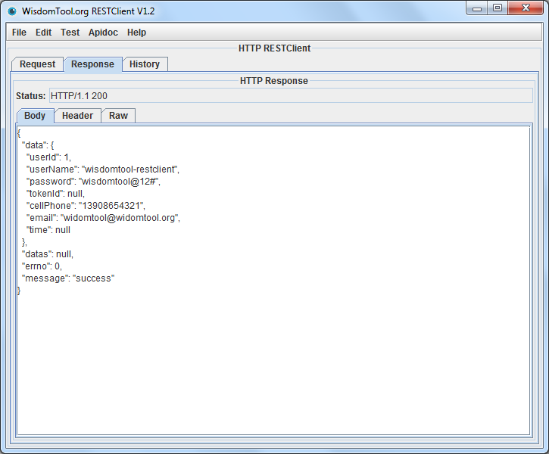
Task: Switch to the Request tab
Action: coord(37,64)
